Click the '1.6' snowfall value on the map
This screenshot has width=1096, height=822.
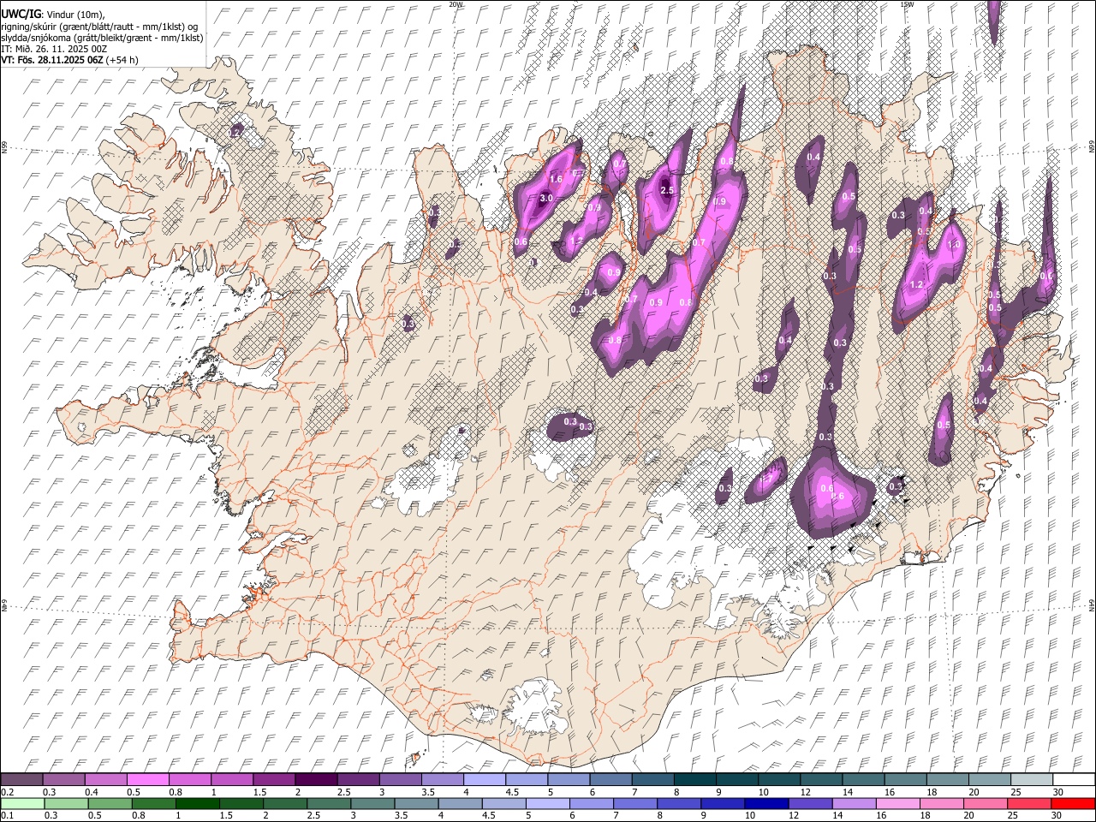click(x=556, y=179)
